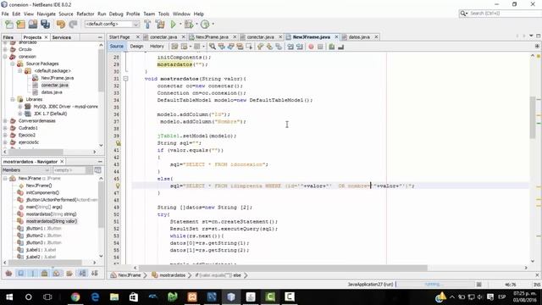
Task: Click the Uncomment icon at editor toolbar end
Action: [x=340, y=47]
